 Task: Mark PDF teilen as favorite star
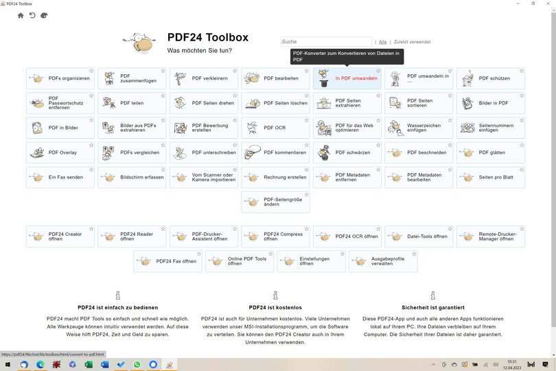[163, 95]
